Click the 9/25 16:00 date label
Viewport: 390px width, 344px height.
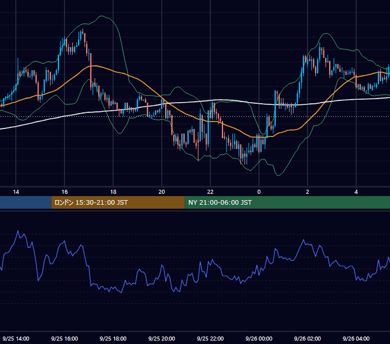64,338
